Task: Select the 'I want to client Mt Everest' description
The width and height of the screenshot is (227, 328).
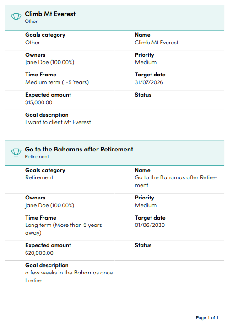Action: (x=58, y=122)
